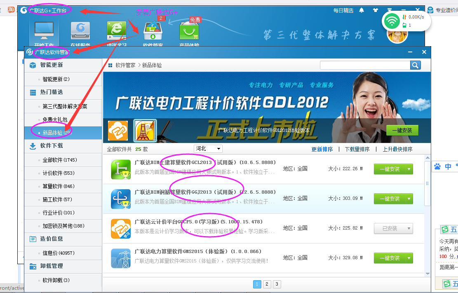Select 智能更新(2) in sidebar

point(63,79)
